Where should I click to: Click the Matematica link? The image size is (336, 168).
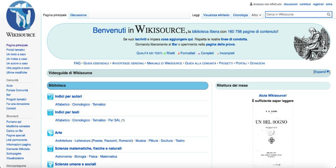click(108, 157)
